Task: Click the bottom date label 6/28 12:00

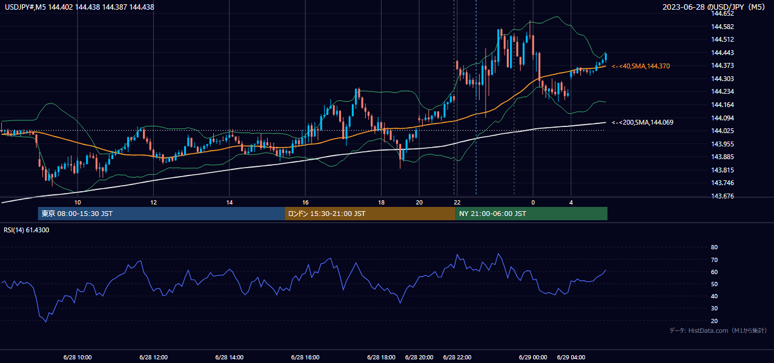Action: pyautogui.click(x=153, y=358)
